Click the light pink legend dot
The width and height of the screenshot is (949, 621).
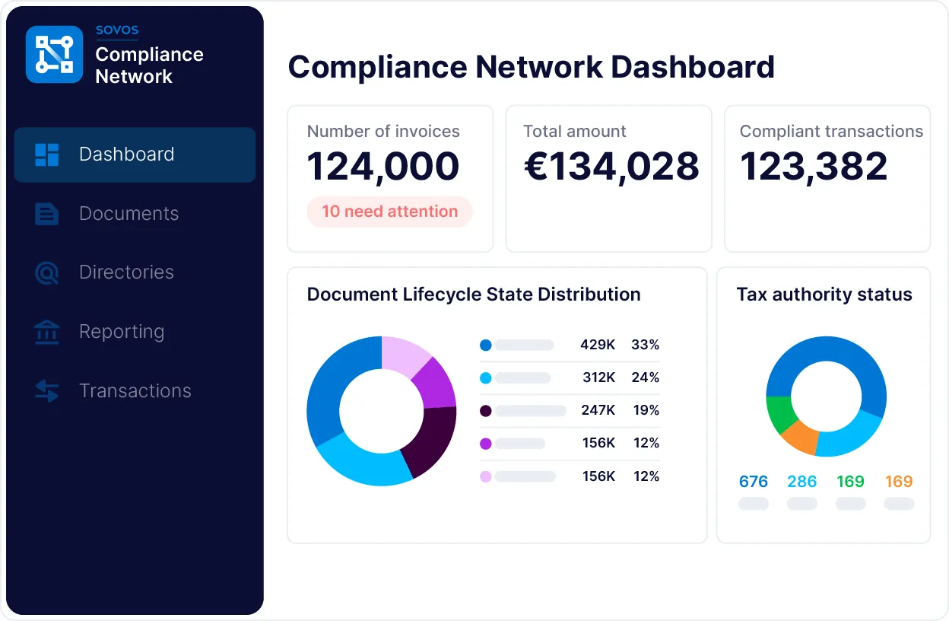[486, 476]
